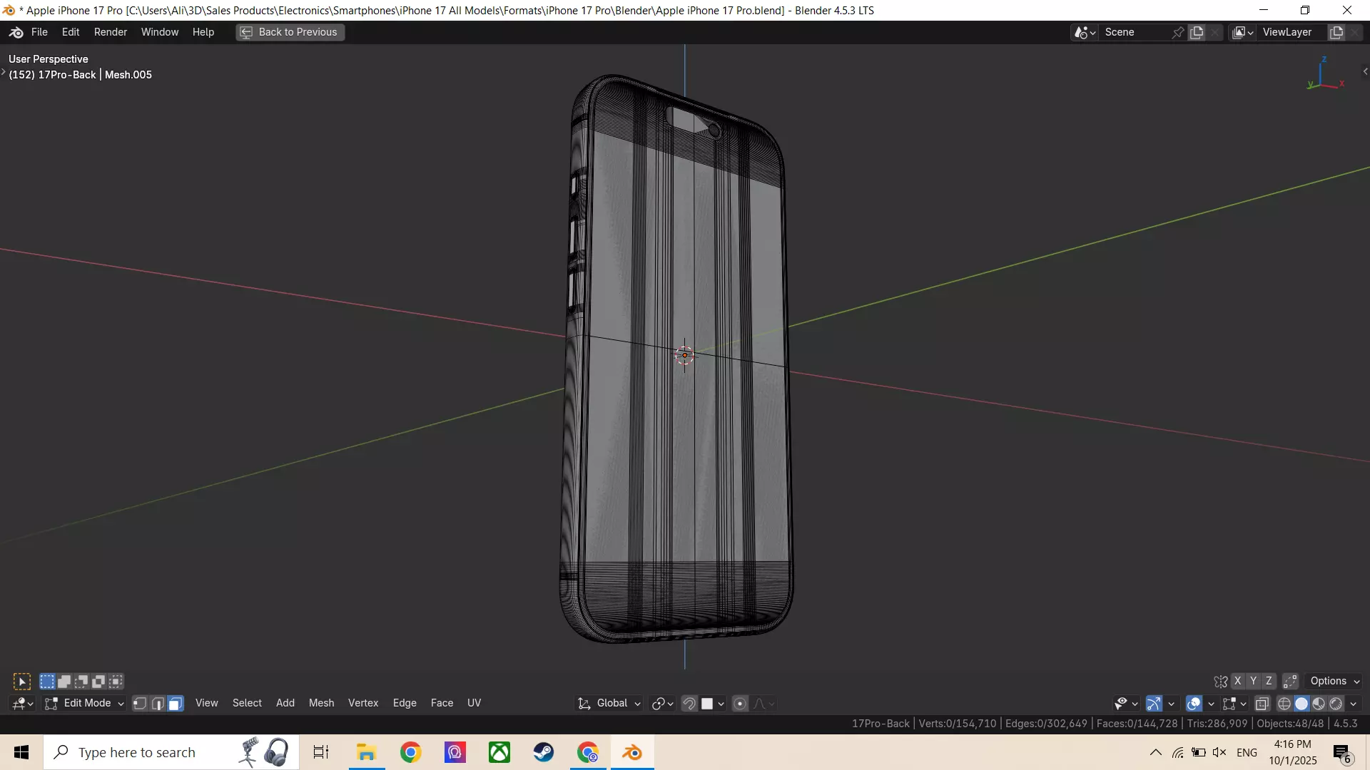Viewport: 1370px width, 770px height.
Task: Click the ViewLayer name field
Action: 1292,32
